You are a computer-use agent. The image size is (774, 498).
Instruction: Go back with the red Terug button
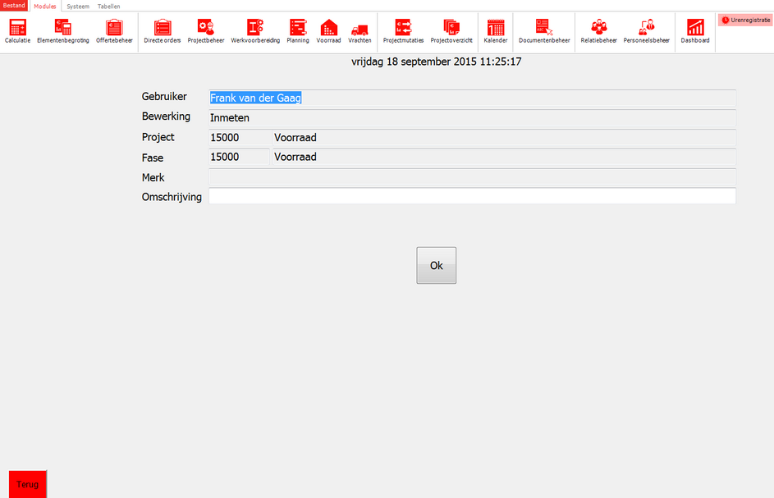coord(28,484)
